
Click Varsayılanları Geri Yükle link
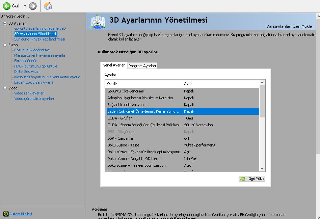(289, 26)
